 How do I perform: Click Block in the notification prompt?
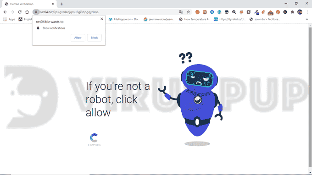95,38
